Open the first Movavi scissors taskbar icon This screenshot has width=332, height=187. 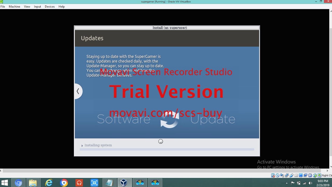140,183
